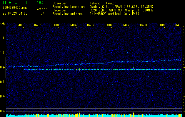Screen dimensions: 185x117
Task: Click the 0409 time marker
Action: click(x=161, y=25)
